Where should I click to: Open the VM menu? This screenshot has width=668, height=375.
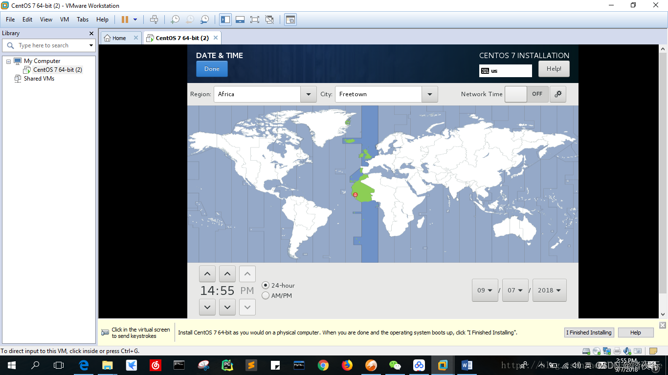(65, 20)
